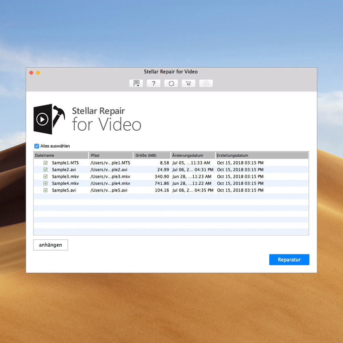
Task: Uncheck the Sample4.mkv file checkbox
Action: click(46, 183)
